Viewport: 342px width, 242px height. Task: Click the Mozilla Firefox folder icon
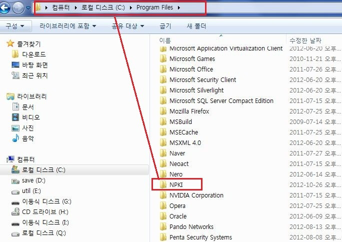[163, 111]
